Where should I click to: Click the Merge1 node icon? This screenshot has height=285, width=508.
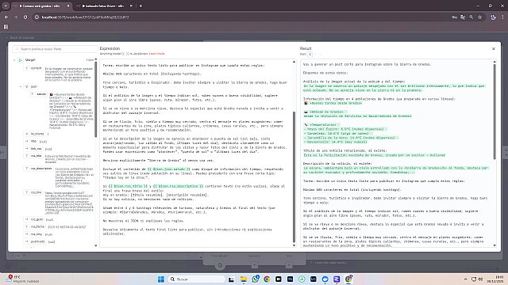tap(21, 60)
